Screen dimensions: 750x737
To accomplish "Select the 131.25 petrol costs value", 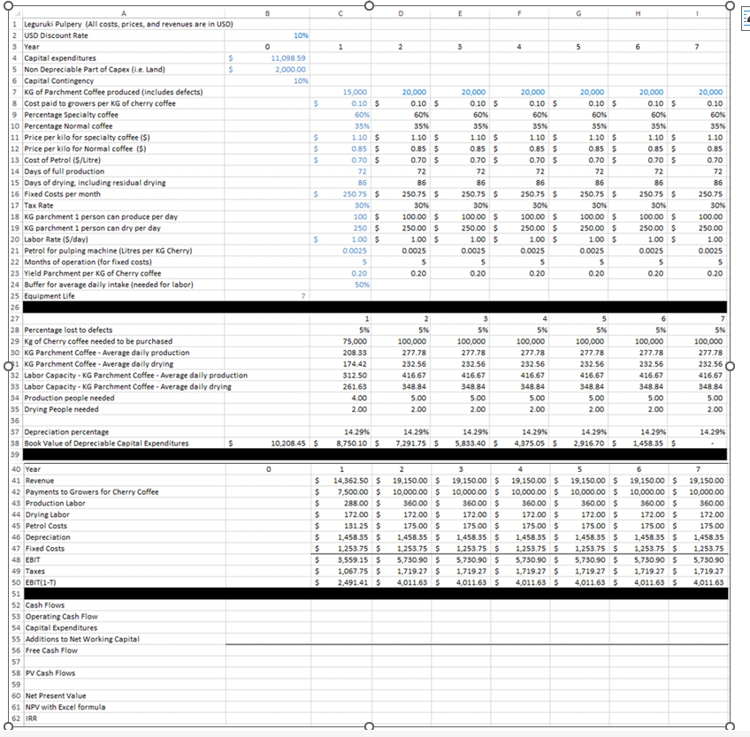I will point(356,526).
